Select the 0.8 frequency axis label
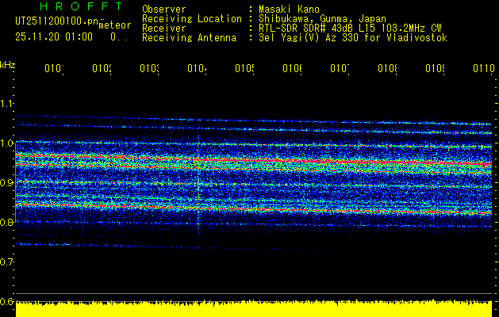 pos(7,223)
